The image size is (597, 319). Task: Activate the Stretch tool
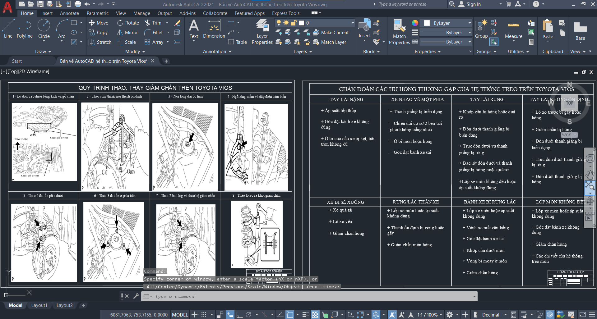pyautogui.click(x=100, y=42)
